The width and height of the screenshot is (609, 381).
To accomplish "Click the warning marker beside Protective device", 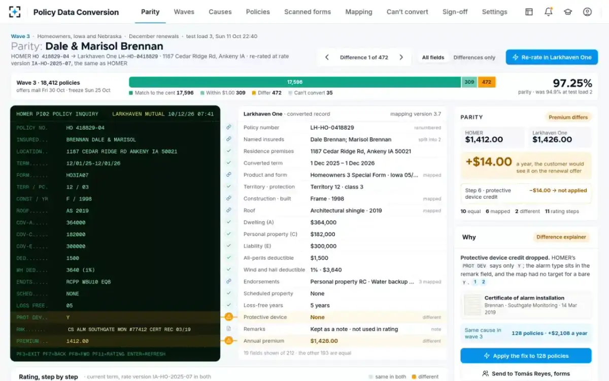I will (228, 317).
